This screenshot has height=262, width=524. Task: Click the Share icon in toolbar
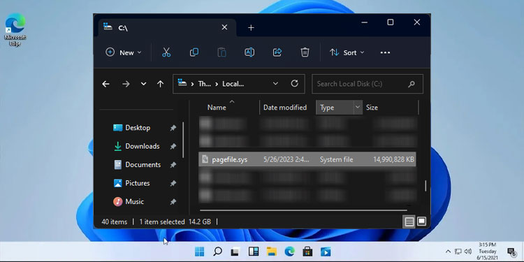tap(277, 52)
